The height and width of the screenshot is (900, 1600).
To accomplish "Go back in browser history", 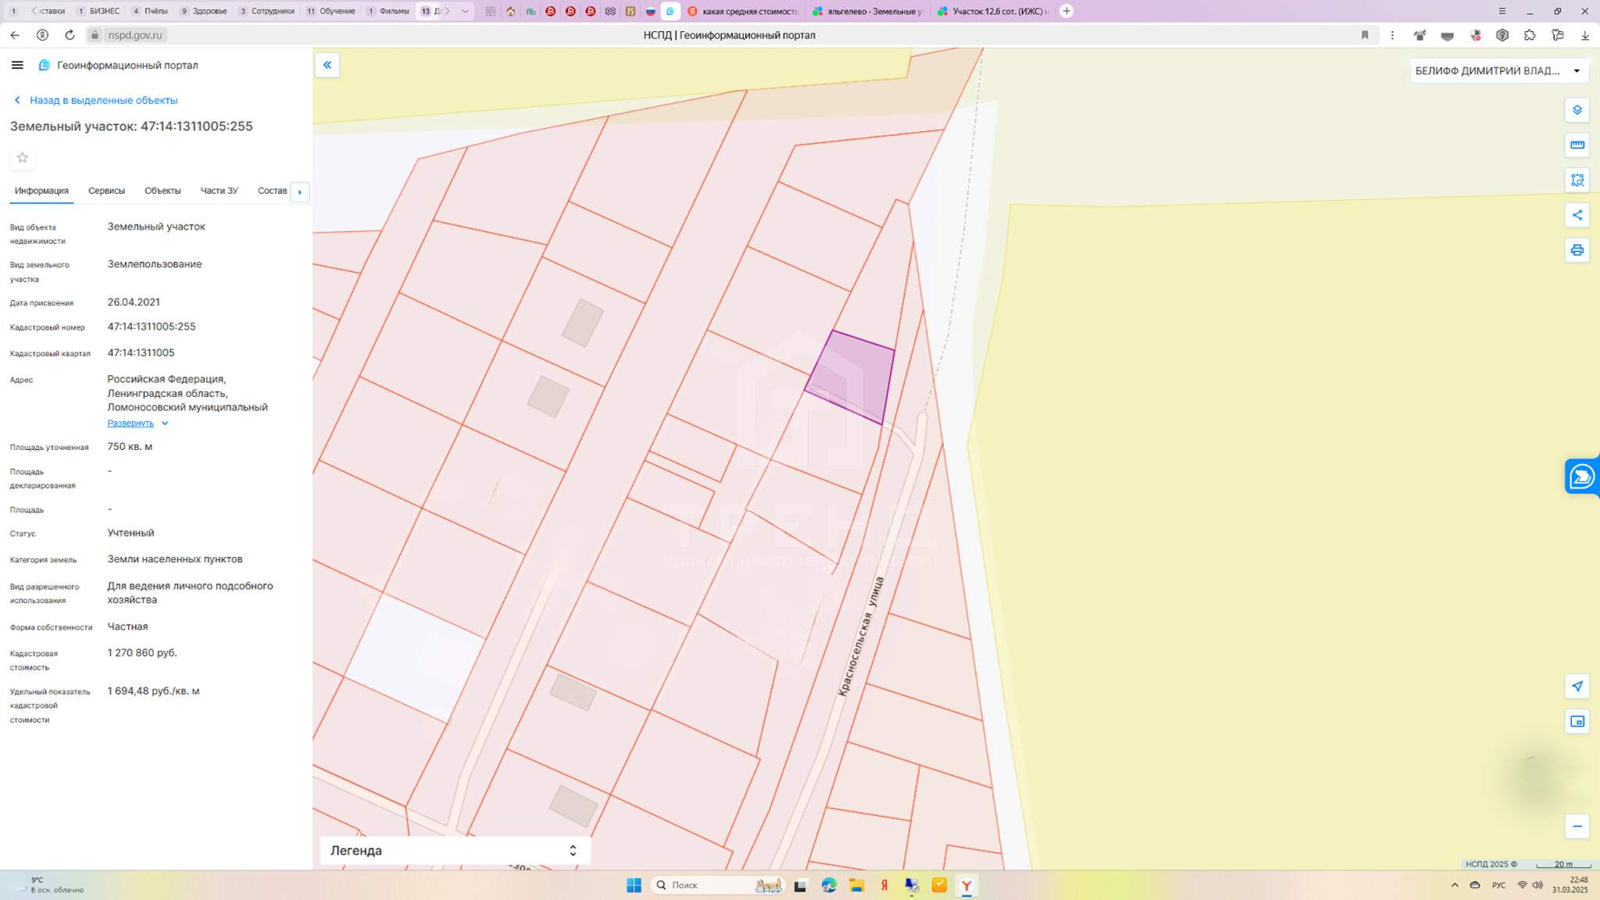I will point(15,35).
